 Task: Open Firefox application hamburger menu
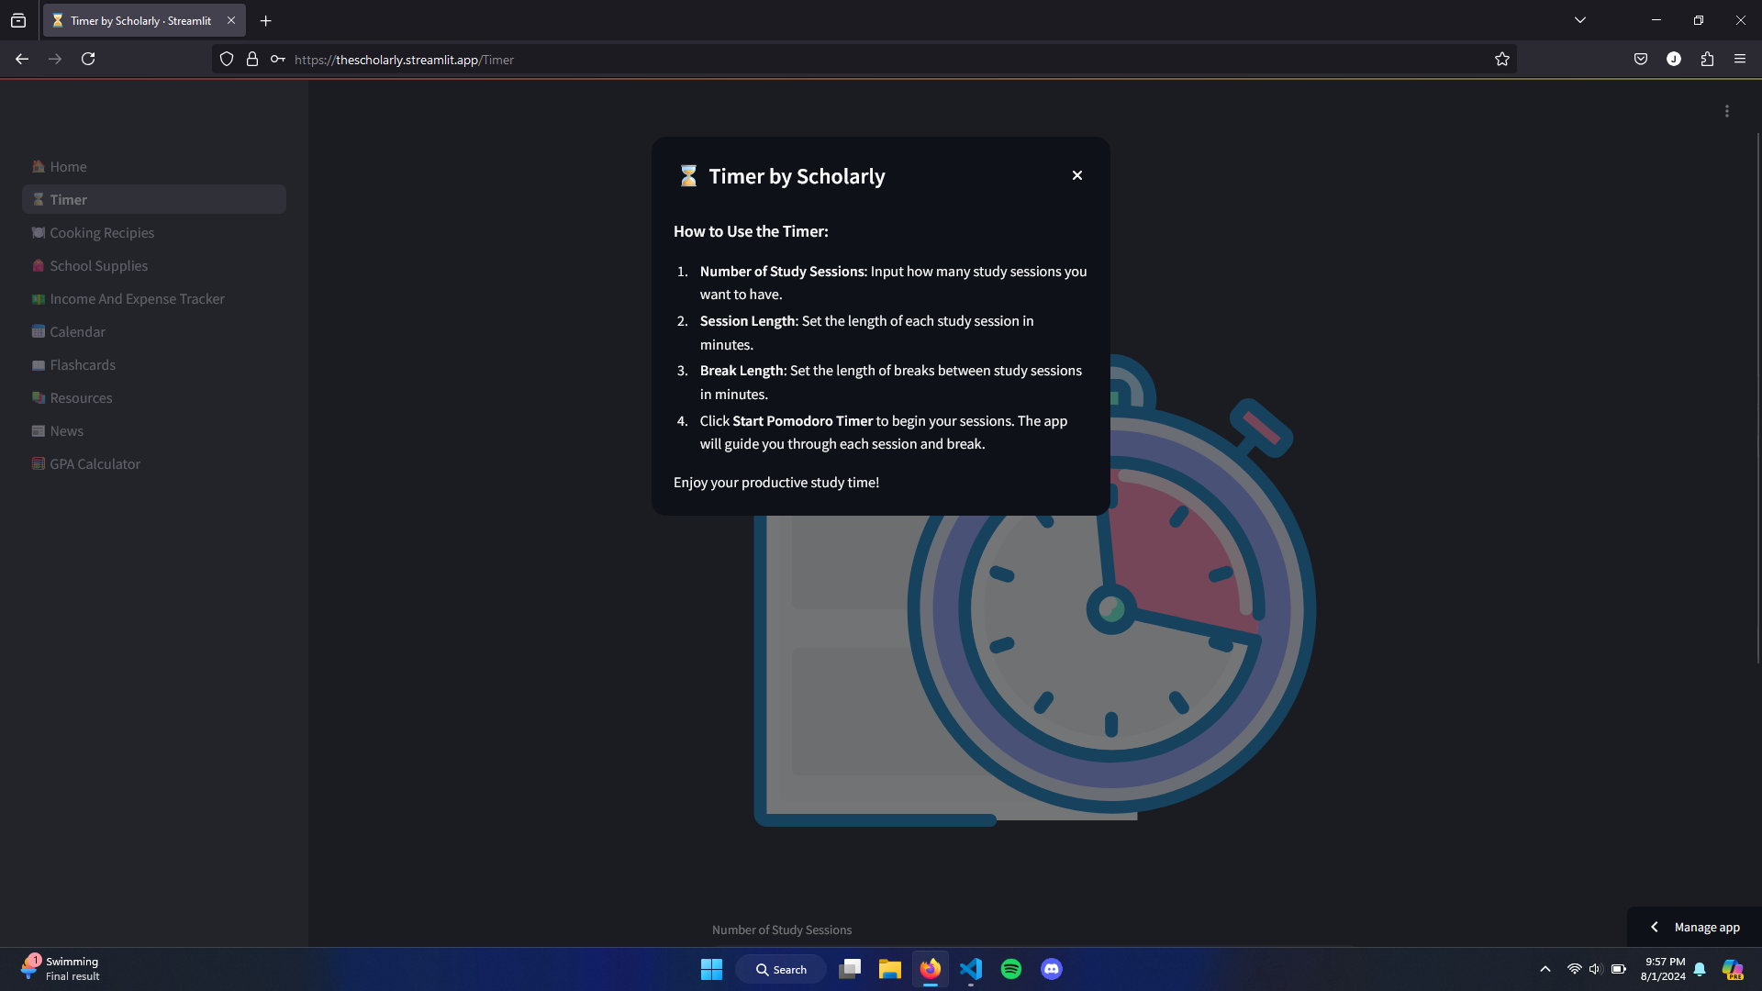point(1740,60)
